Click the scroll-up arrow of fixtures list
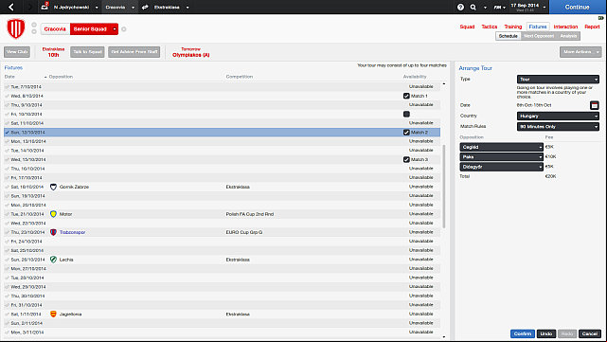This screenshot has width=607, height=342. click(444, 84)
